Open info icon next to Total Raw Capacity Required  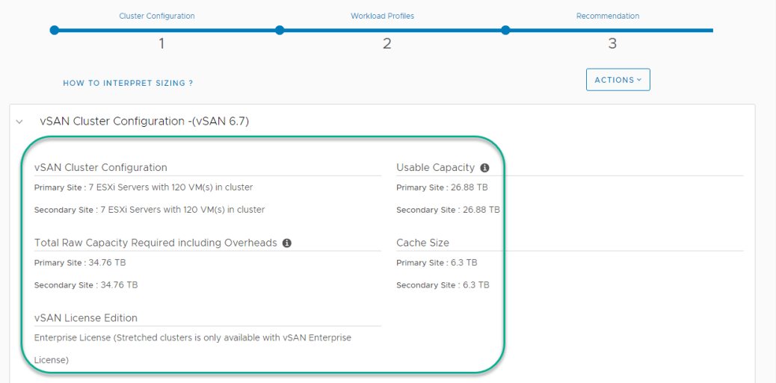coord(287,243)
